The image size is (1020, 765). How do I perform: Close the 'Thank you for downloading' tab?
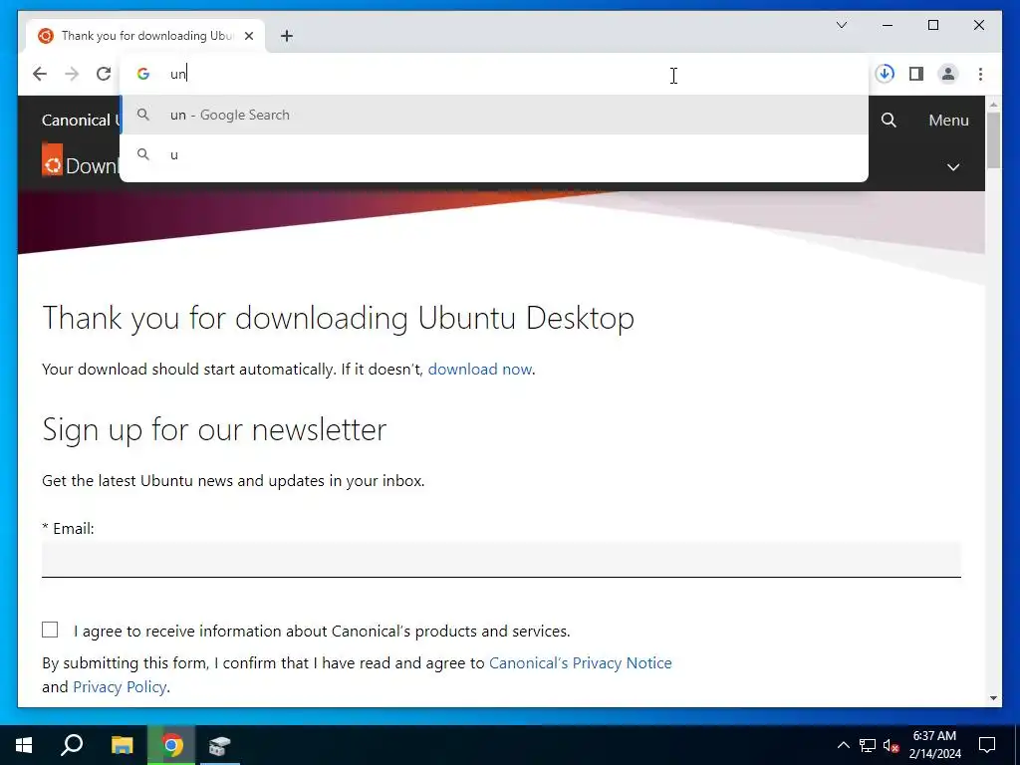[248, 36]
